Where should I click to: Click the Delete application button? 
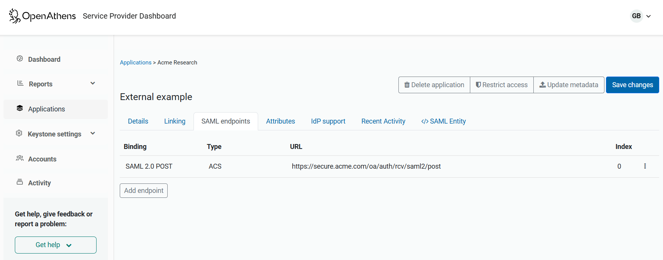[434, 85]
